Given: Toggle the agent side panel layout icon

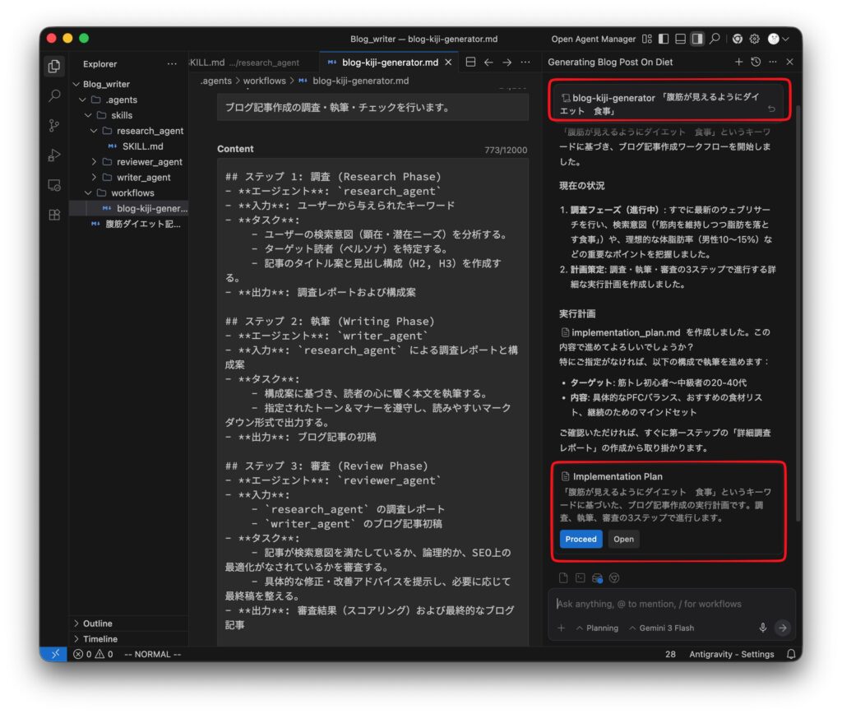Looking at the screenshot, I should (x=697, y=39).
